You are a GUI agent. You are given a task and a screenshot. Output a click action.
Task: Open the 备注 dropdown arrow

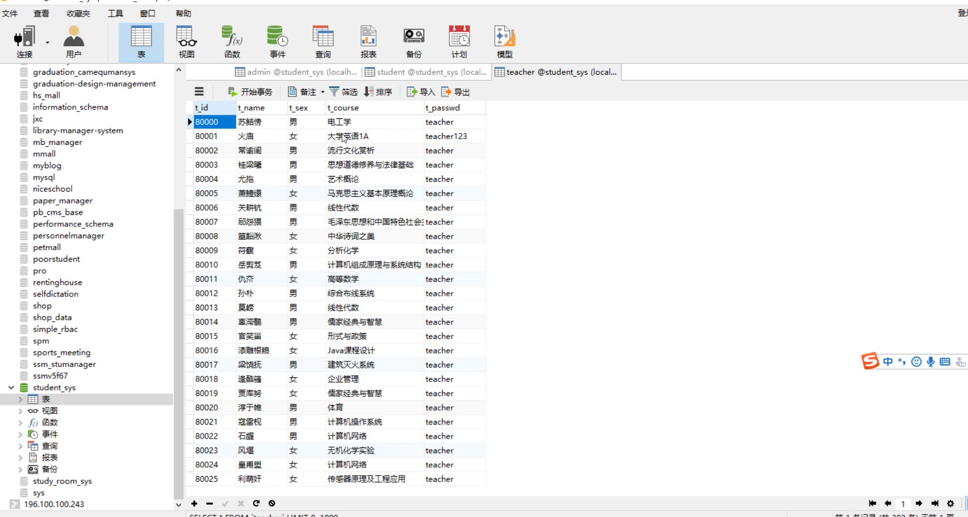[322, 92]
